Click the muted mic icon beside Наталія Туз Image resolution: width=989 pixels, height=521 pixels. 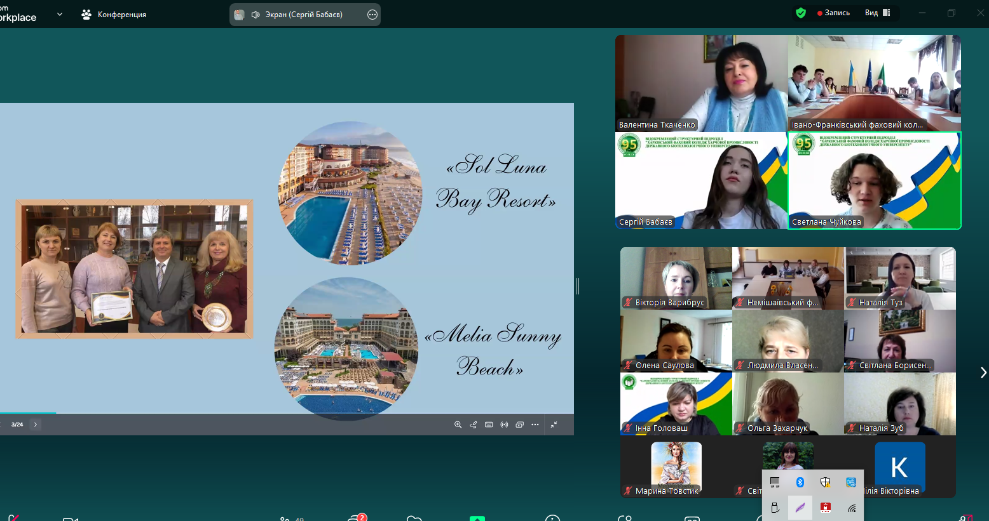point(852,303)
